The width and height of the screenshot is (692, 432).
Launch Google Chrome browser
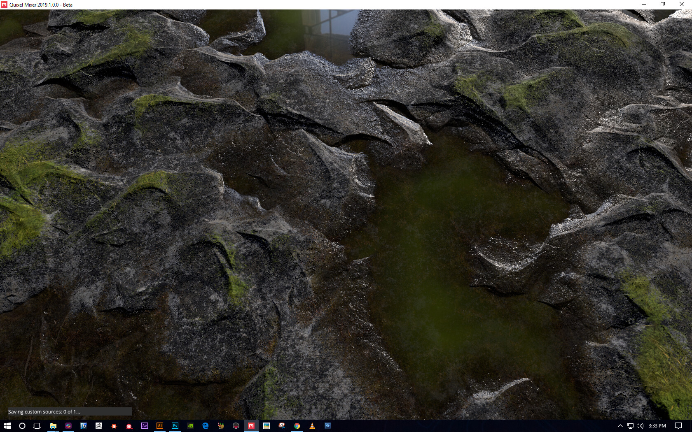pyautogui.click(x=297, y=426)
